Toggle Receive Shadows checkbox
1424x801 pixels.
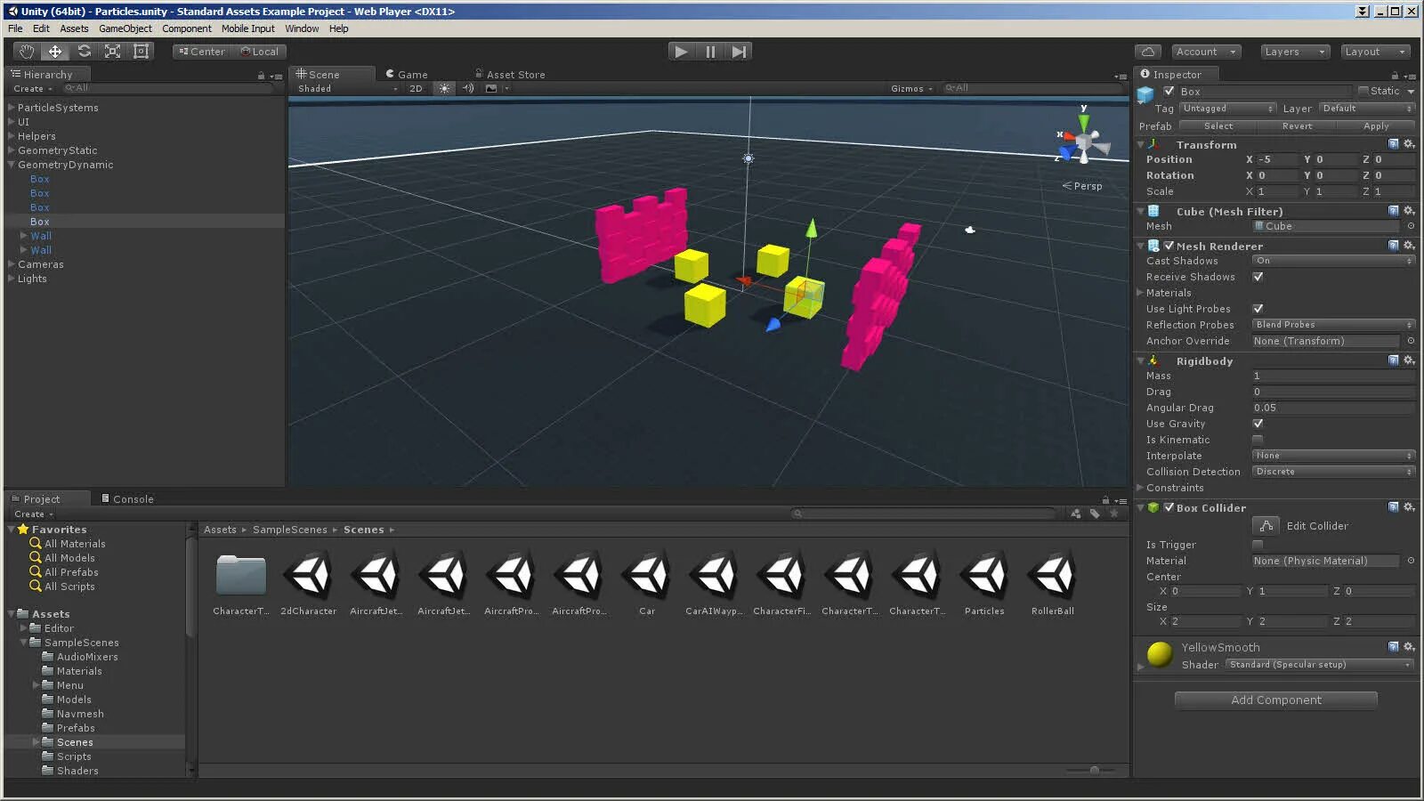pyautogui.click(x=1258, y=277)
